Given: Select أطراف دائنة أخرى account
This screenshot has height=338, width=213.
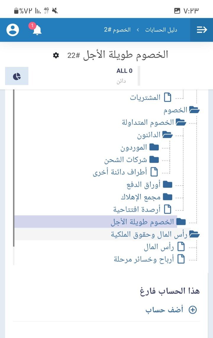Looking at the screenshot, I should point(120,172).
